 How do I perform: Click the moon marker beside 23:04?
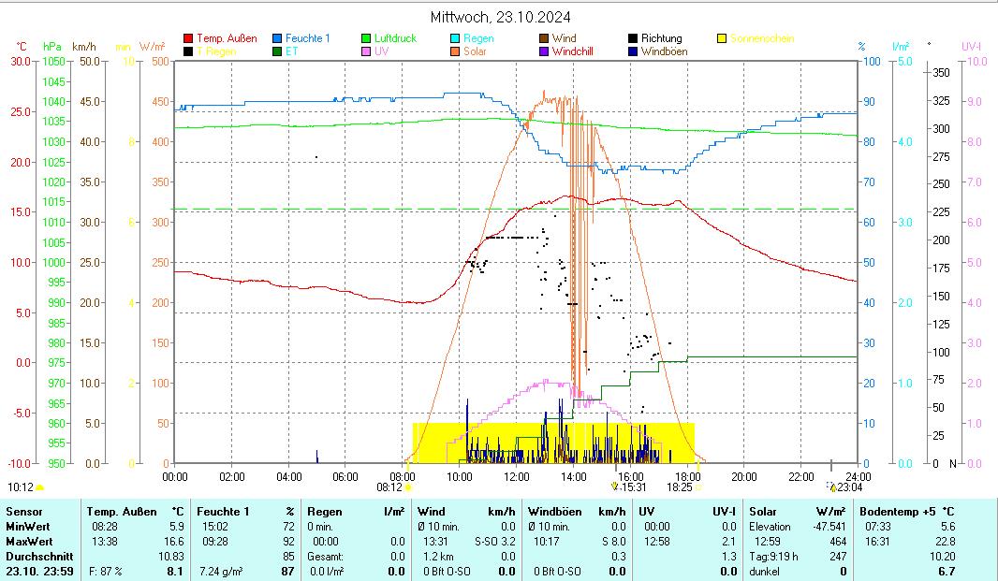(x=832, y=487)
